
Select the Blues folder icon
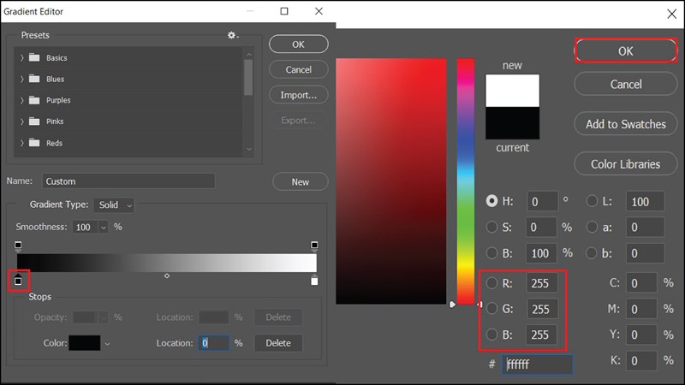click(34, 79)
